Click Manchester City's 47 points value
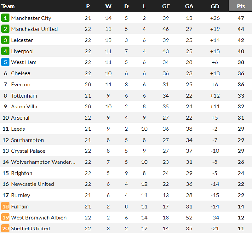 point(240,18)
